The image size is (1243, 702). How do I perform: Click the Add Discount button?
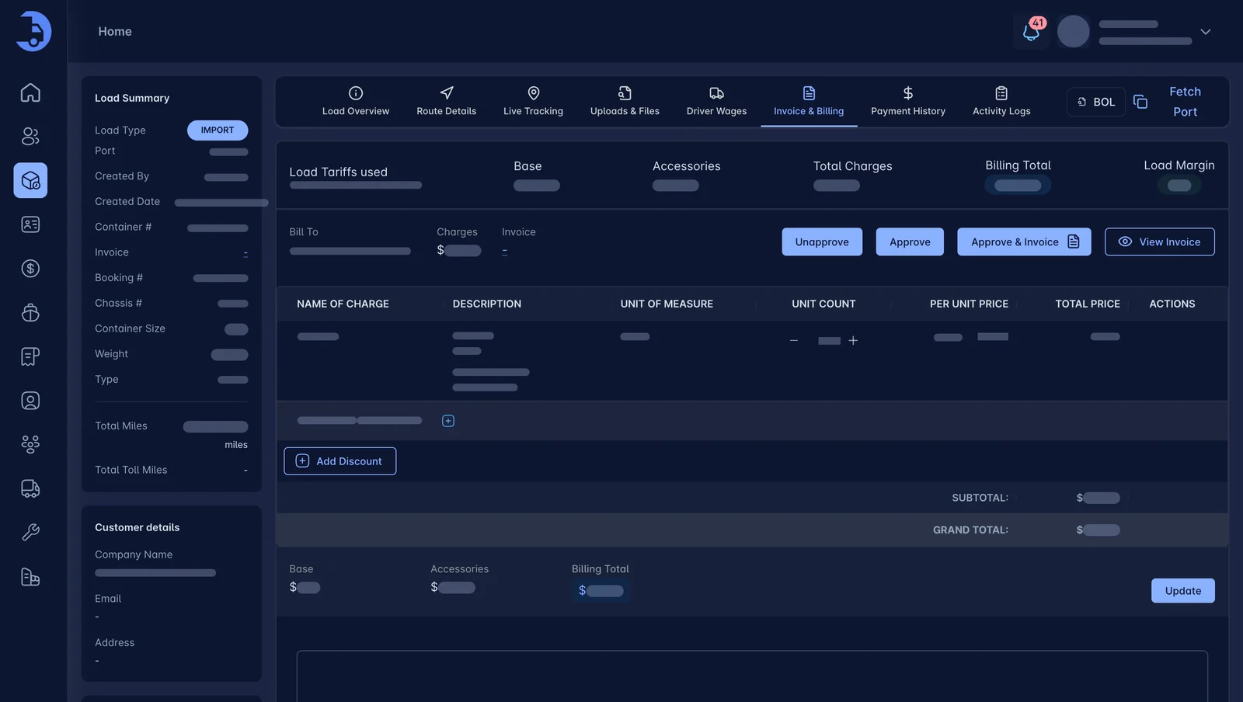coord(340,461)
